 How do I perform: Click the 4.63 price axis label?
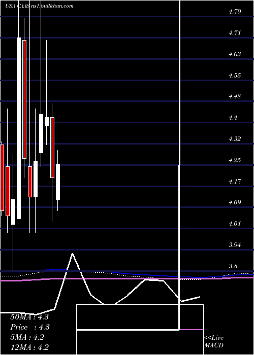(235, 54)
